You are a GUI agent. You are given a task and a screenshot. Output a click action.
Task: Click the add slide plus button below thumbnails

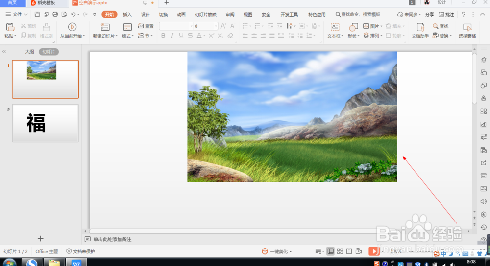40,239
